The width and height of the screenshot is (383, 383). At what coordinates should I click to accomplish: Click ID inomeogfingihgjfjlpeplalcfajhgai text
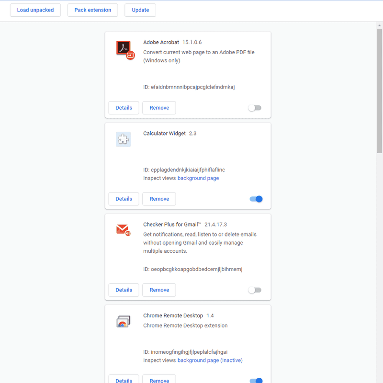pyautogui.click(x=185, y=352)
